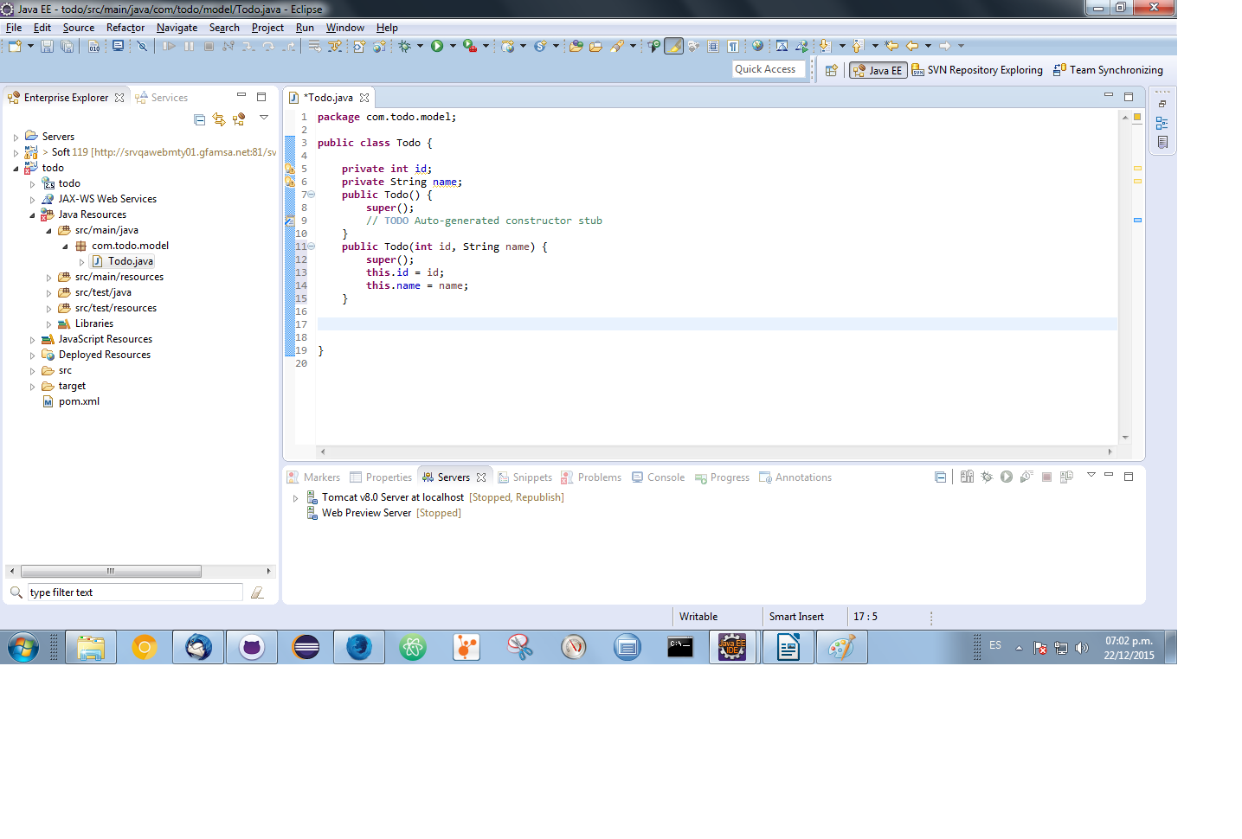
Task: Open the Window menu
Action: 344,28
